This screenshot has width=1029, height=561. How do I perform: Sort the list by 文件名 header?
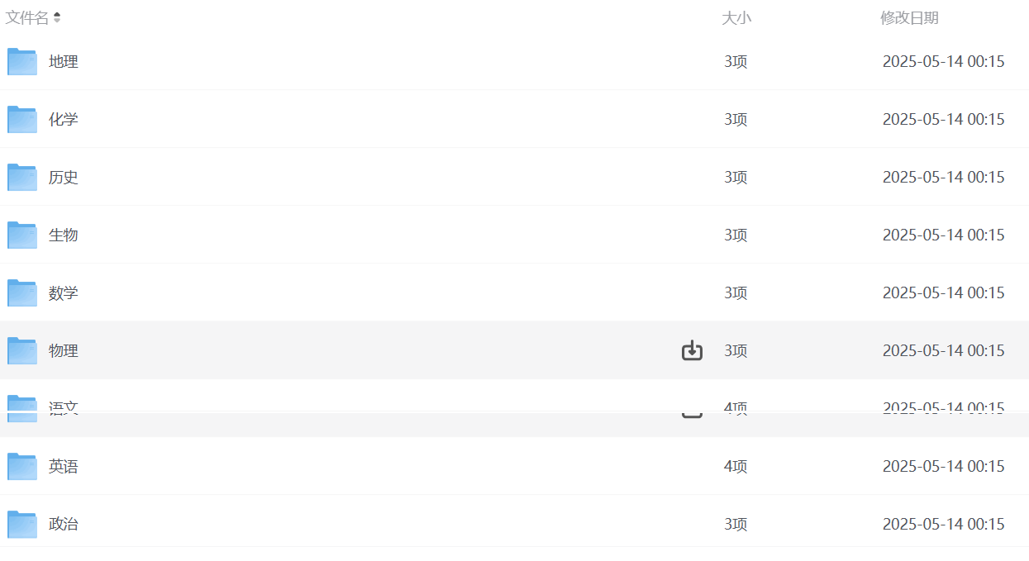tap(27, 17)
